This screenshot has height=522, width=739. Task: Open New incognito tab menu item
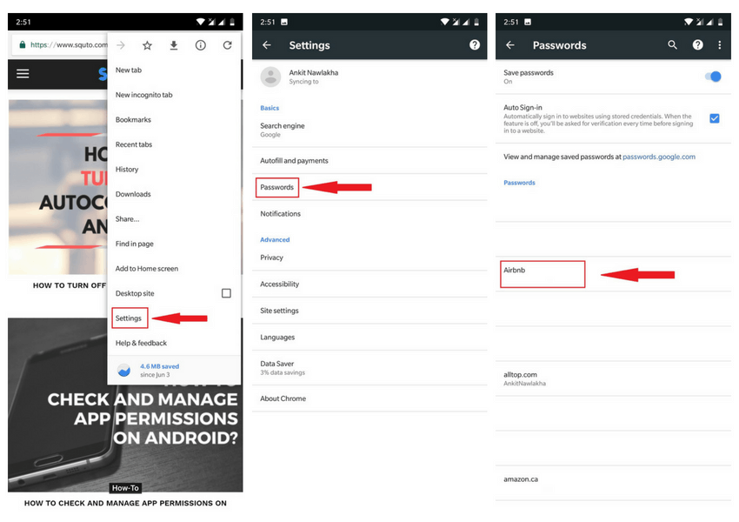pyautogui.click(x=143, y=95)
